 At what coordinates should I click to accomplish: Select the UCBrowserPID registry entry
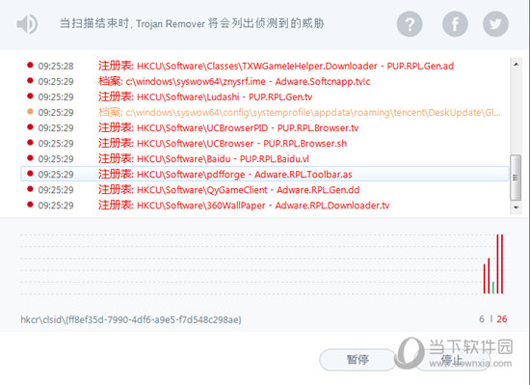click(x=265, y=128)
